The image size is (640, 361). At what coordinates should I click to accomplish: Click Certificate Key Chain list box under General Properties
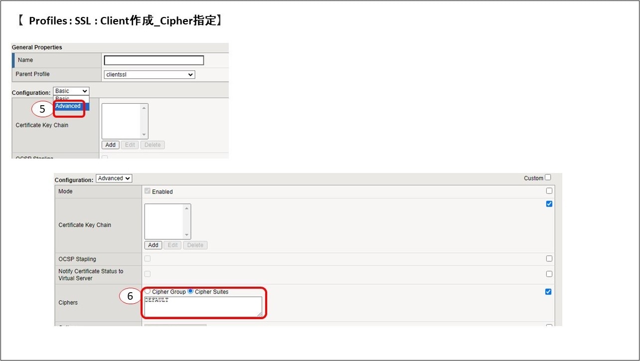point(121,121)
